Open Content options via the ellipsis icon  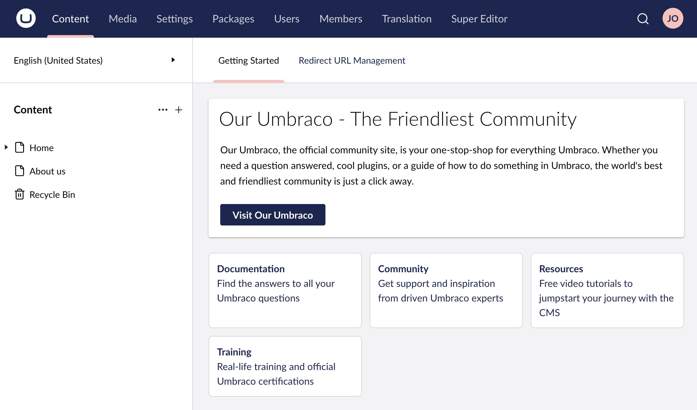click(163, 110)
